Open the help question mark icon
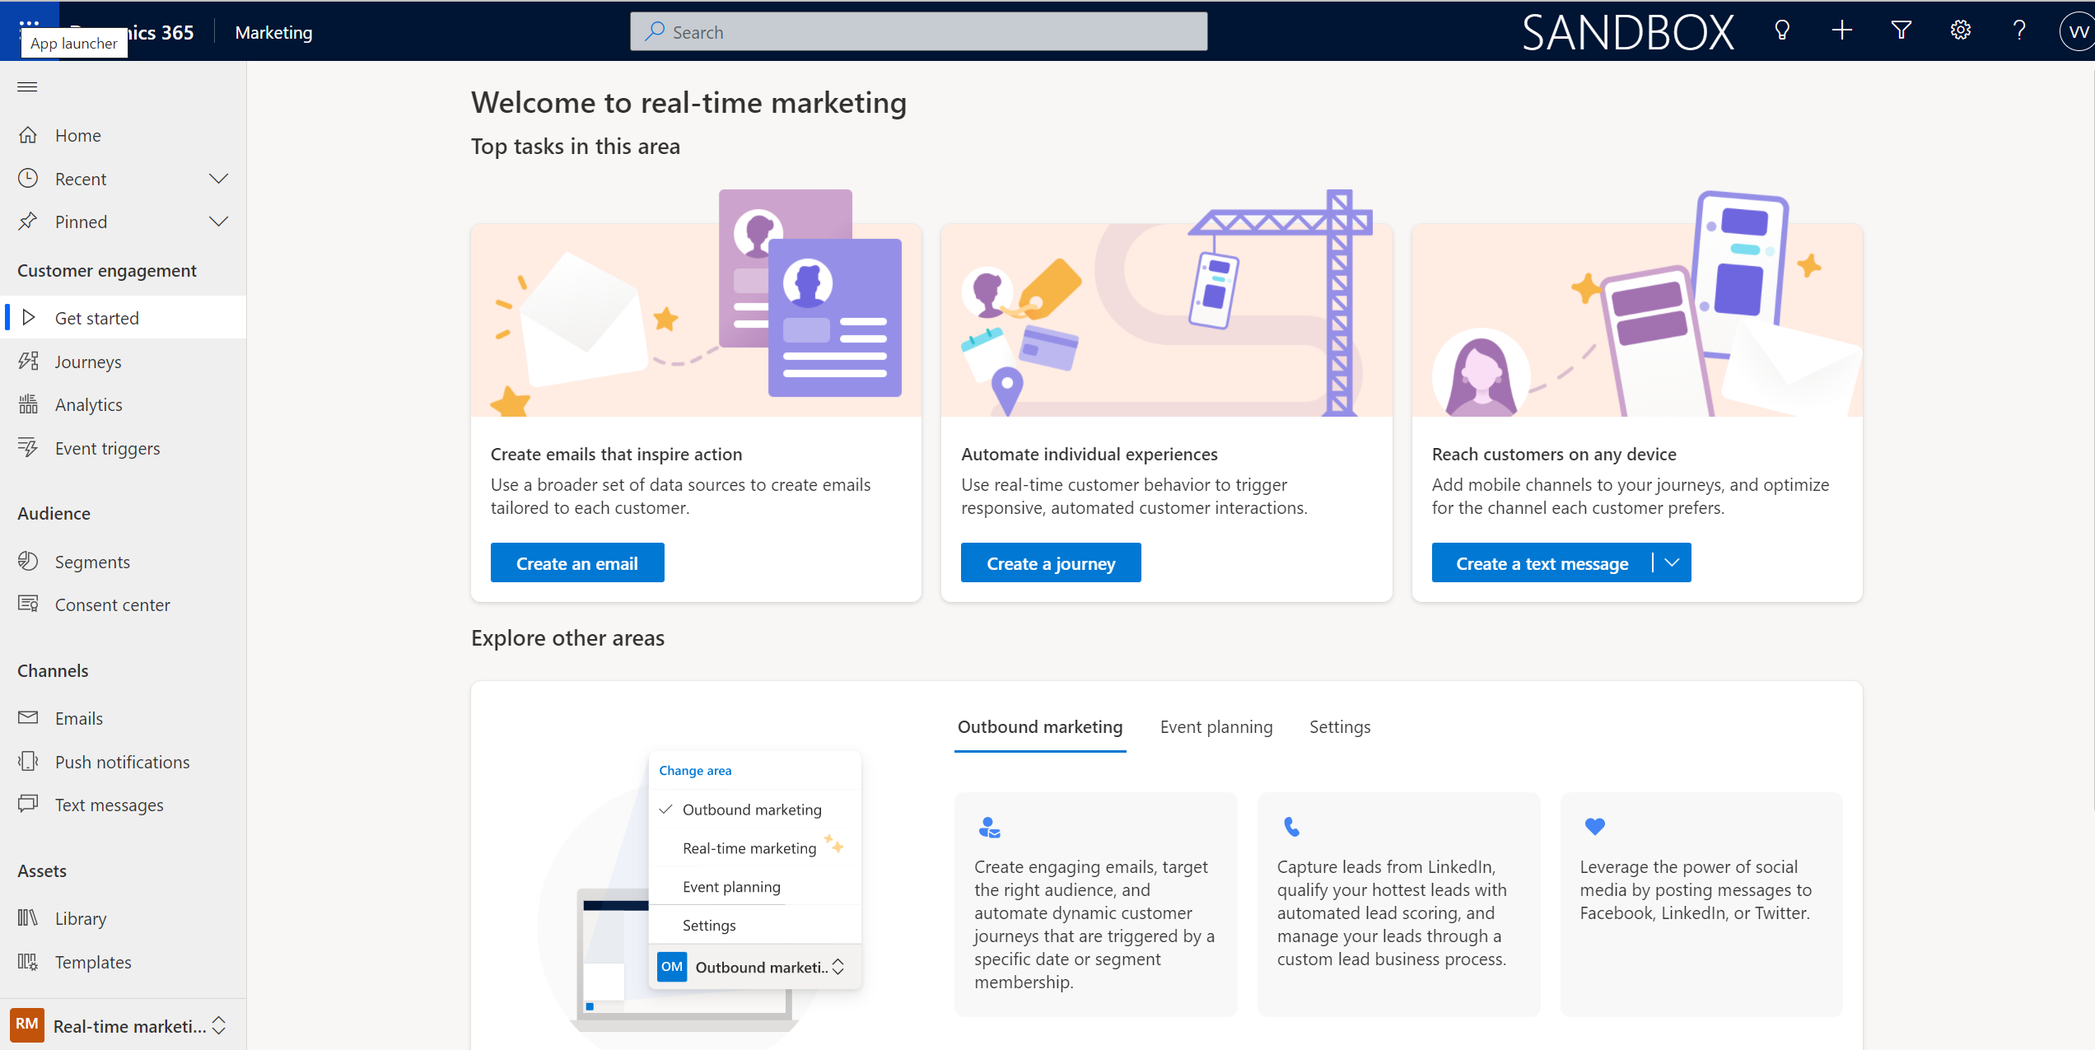The height and width of the screenshot is (1050, 2095). click(x=2018, y=31)
